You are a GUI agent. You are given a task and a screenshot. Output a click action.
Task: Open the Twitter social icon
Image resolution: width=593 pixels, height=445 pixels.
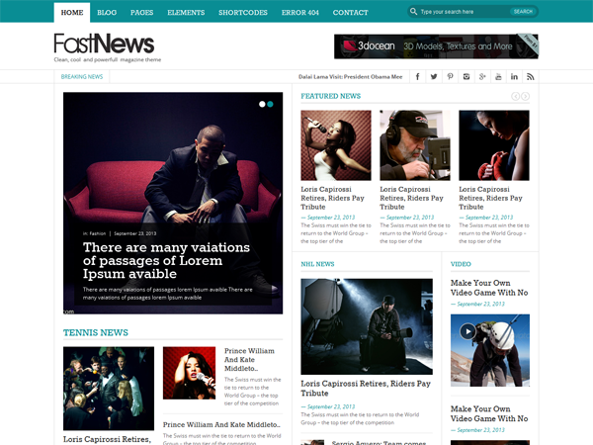(x=434, y=77)
